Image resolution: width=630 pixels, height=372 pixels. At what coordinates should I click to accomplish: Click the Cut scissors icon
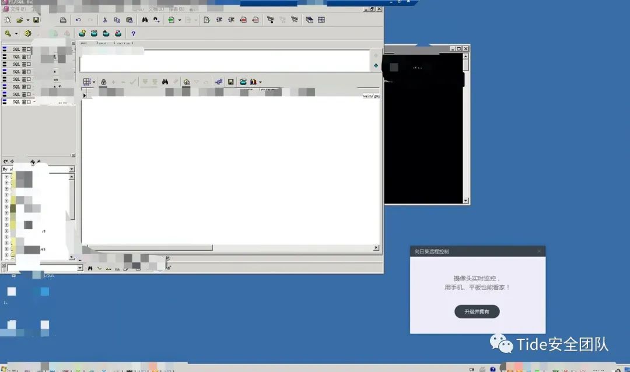coord(105,20)
